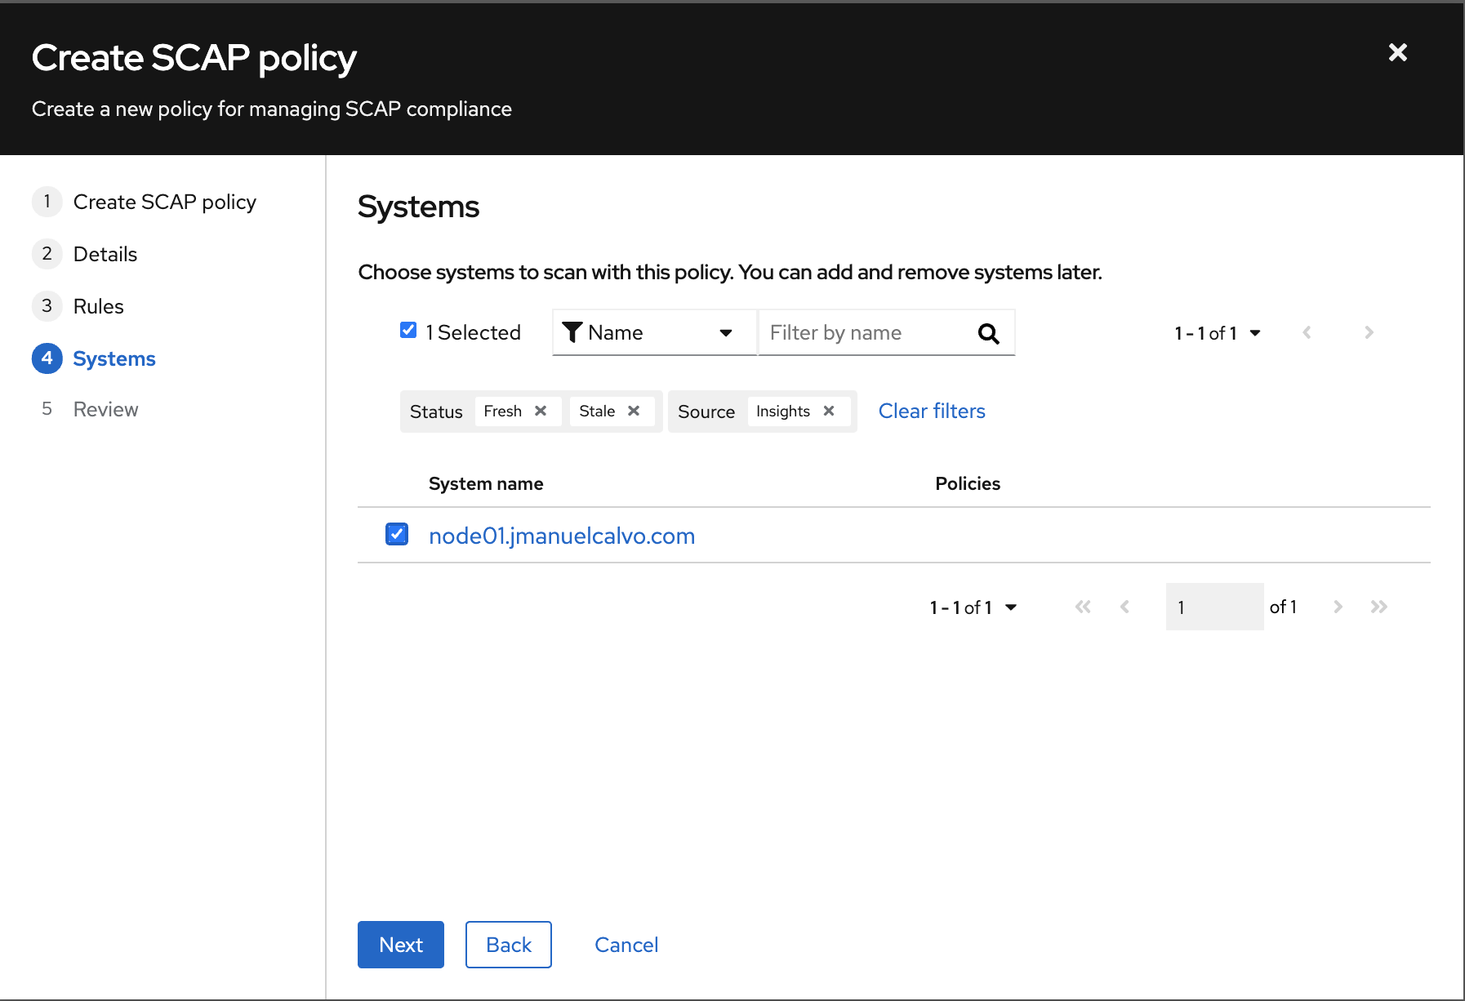This screenshot has height=1001, width=1465.
Task: Go to wizard step Rules
Action: click(x=78, y=306)
